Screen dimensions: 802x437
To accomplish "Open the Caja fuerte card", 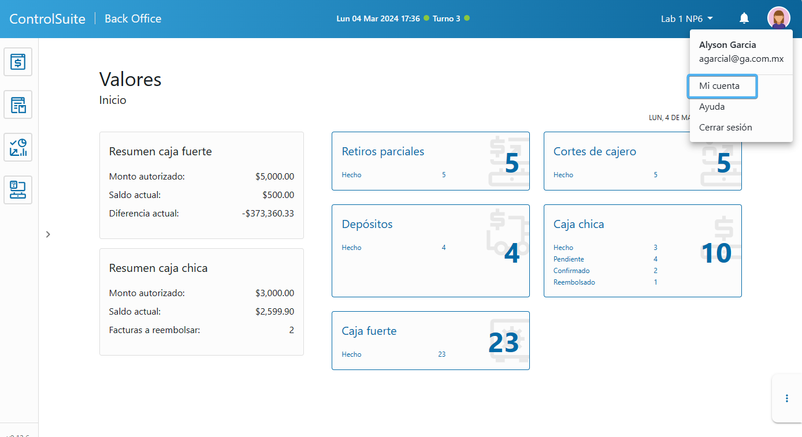I will [369, 331].
